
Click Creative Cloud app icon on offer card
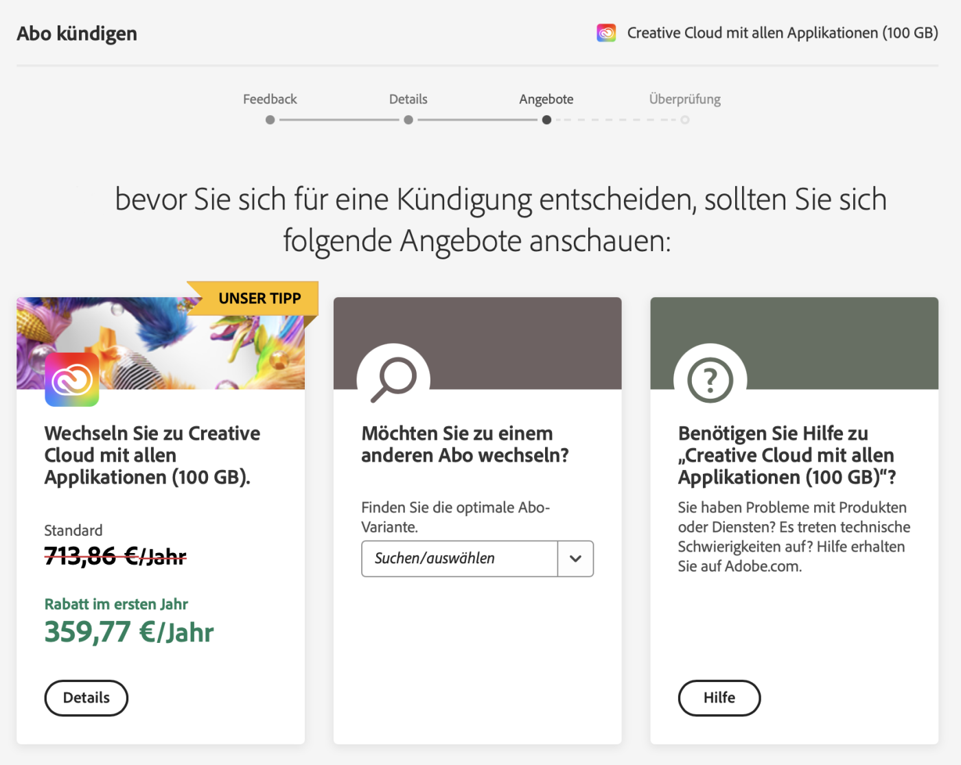coord(72,379)
